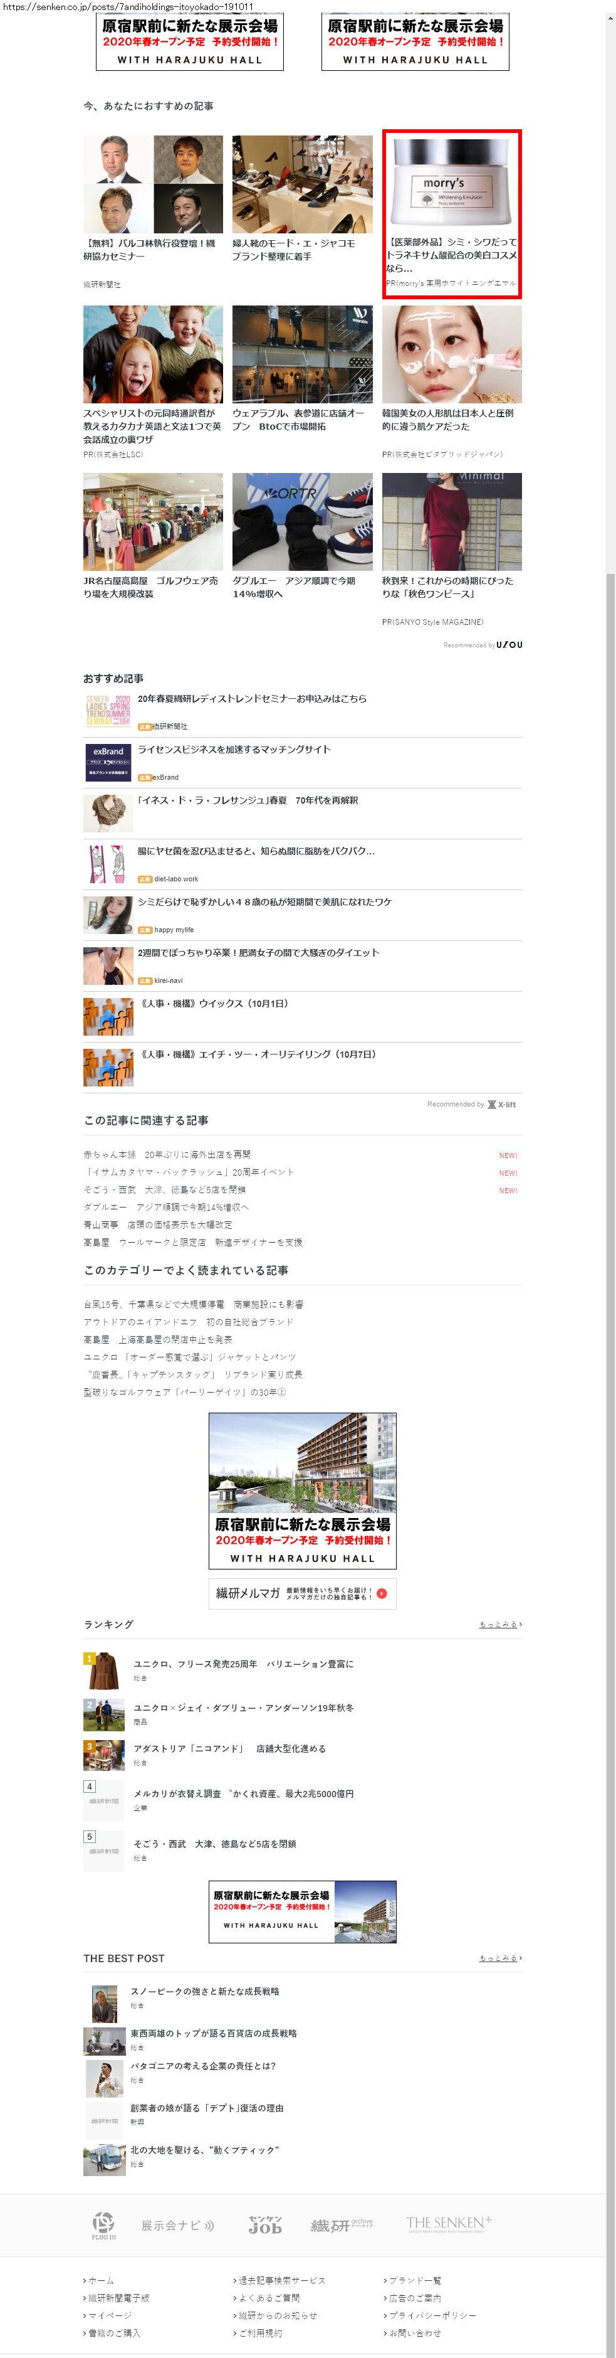
Task: Open the ダブルエー sneakers article thumbnail
Action: click(x=303, y=522)
